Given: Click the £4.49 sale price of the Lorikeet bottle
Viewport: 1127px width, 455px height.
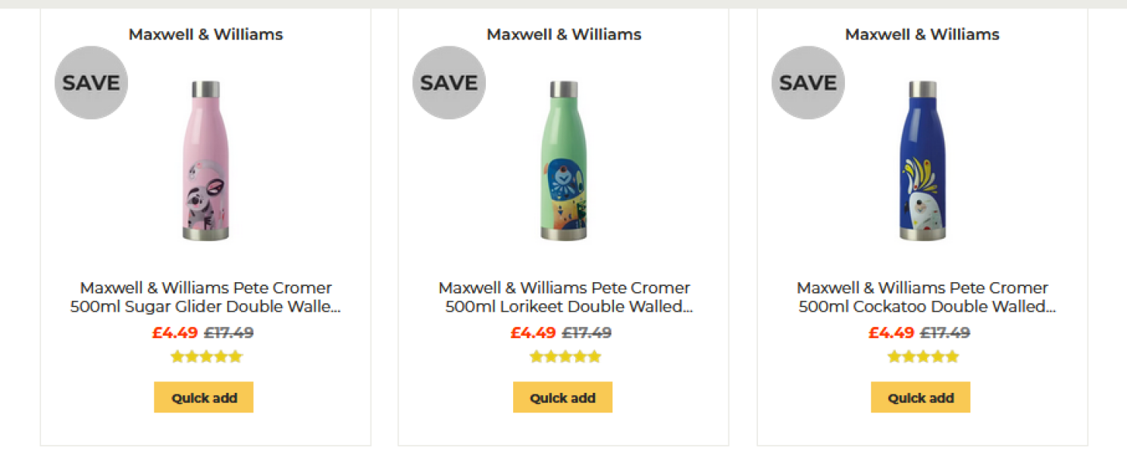Looking at the screenshot, I should tap(533, 332).
